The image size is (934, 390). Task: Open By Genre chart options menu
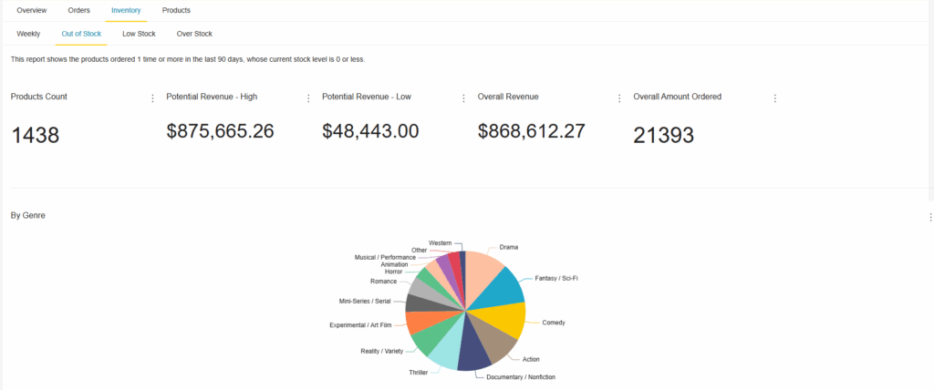pos(929,217)
